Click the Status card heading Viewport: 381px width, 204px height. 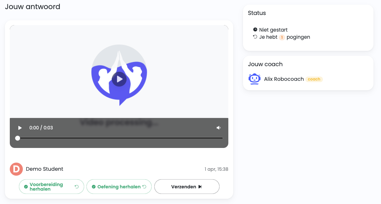257,13
